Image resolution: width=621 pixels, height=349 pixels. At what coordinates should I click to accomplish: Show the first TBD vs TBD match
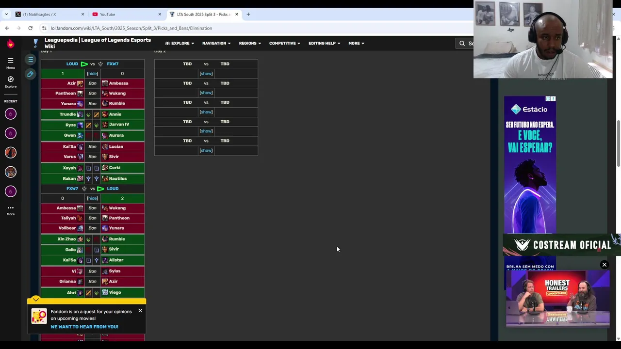[x=206, y=74]
